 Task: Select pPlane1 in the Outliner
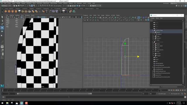[160, 34]
